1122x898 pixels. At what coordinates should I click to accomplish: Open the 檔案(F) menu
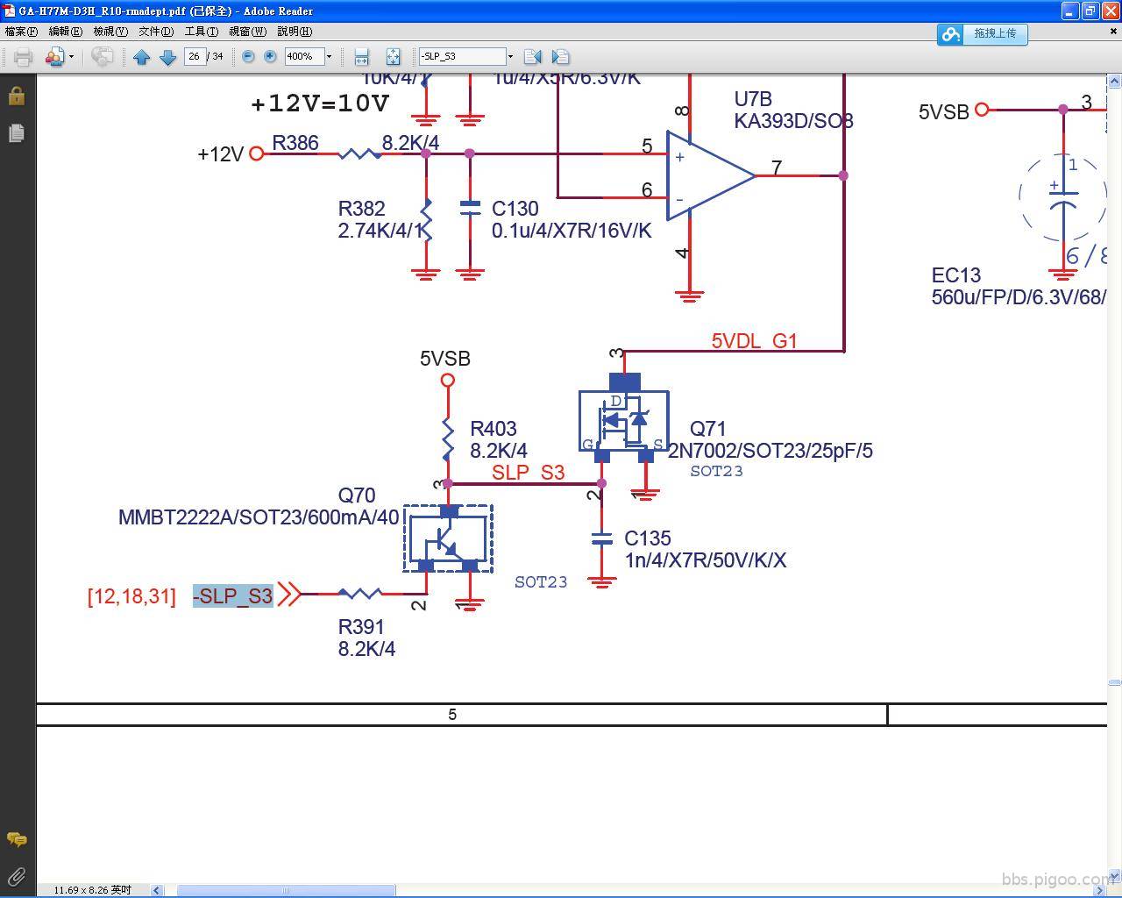[x=21, y=32]
